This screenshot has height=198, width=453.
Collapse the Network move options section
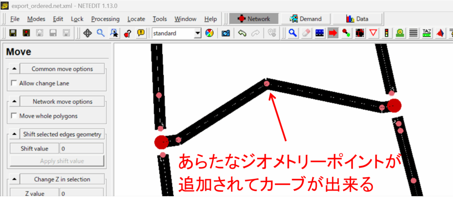pos(15,101)
